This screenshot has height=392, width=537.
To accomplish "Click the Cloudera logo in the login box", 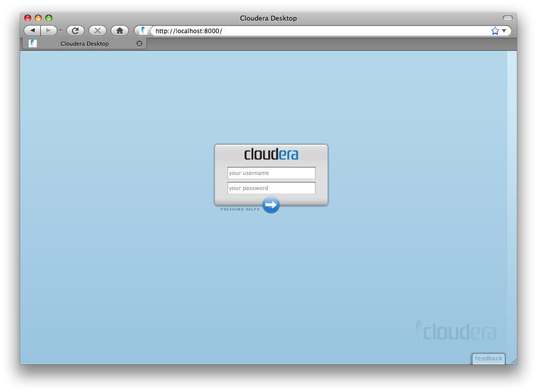I will [271, 154].
